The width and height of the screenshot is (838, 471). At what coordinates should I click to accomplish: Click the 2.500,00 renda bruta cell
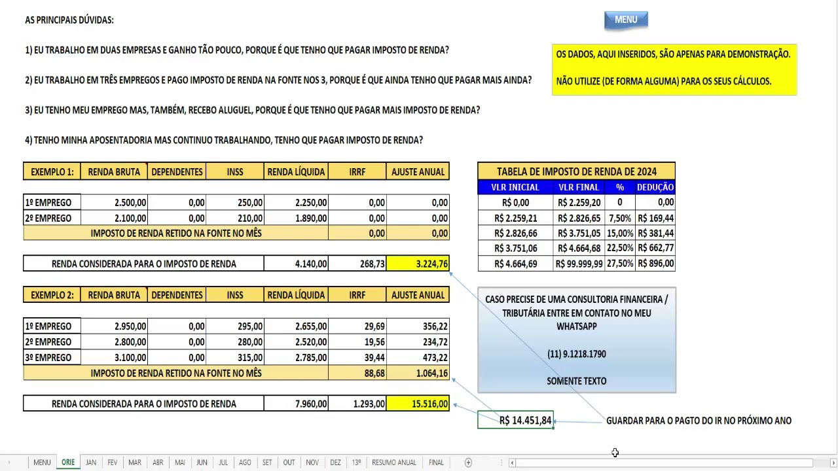(x=114, y=202)
